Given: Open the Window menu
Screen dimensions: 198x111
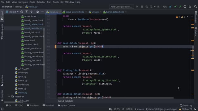Looking at the screenshot, I should tap(69, 2).
